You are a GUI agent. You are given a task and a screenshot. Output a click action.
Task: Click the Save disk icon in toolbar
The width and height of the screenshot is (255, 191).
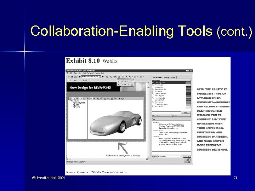(x=72, y=77)
